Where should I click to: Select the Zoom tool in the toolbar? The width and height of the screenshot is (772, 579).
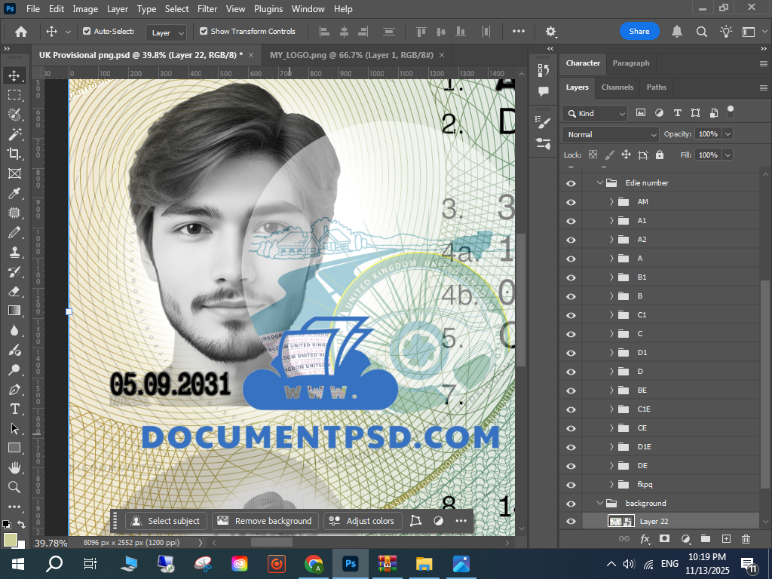(14, 487)
